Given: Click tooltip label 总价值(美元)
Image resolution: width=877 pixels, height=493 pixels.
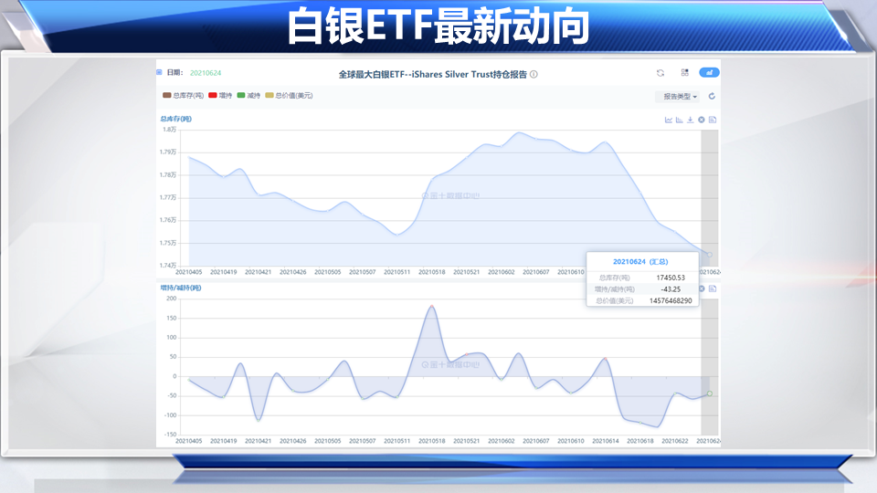Looking at the screenshot, I should (614, 300).
